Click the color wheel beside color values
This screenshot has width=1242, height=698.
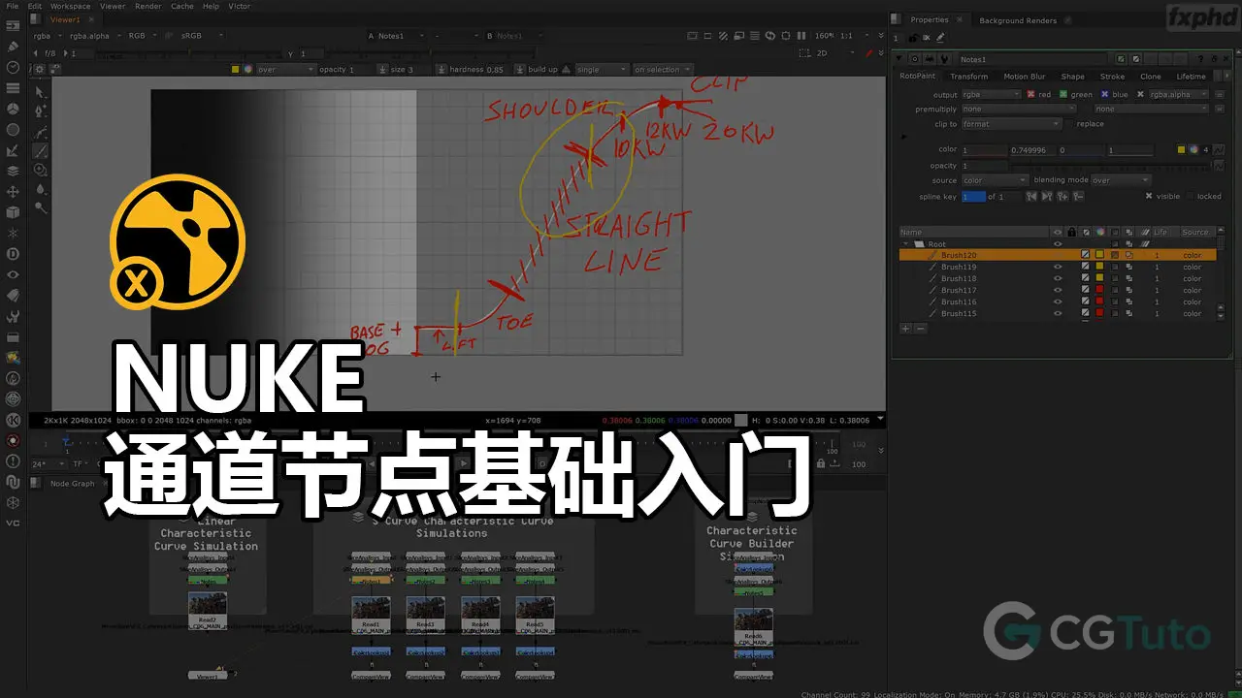click(1193, 149)
